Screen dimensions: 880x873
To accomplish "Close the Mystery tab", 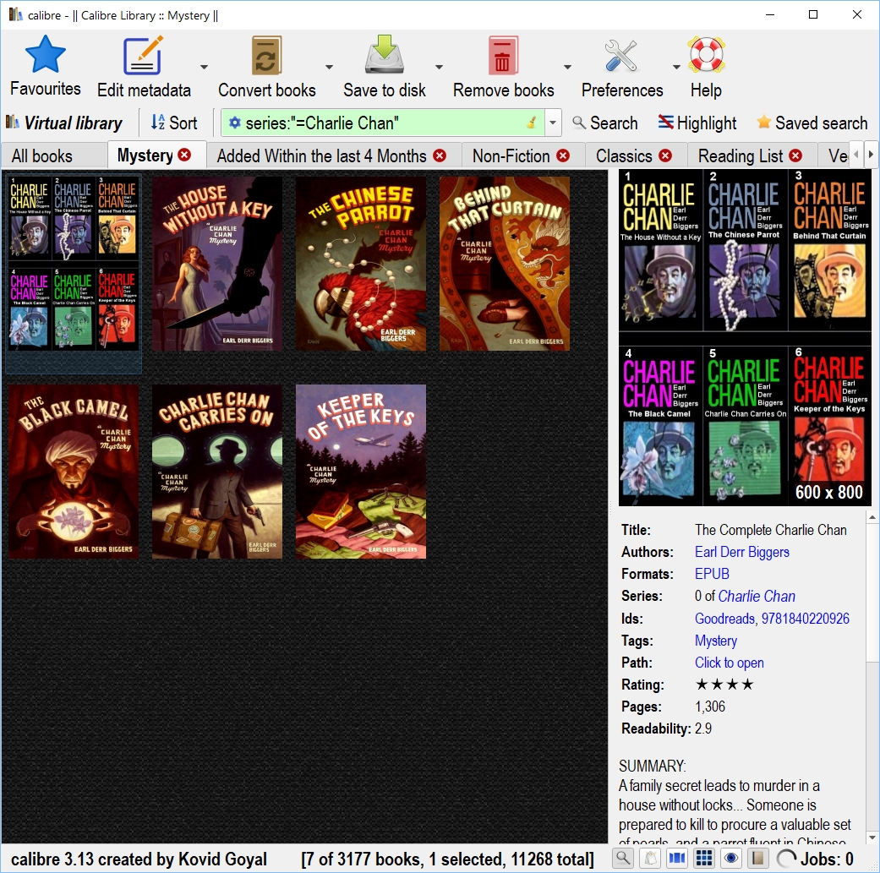I will coord(184,155).
